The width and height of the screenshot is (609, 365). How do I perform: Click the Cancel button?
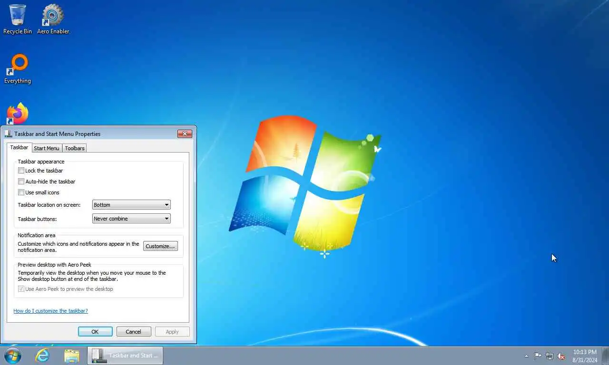tap(134, 332)
